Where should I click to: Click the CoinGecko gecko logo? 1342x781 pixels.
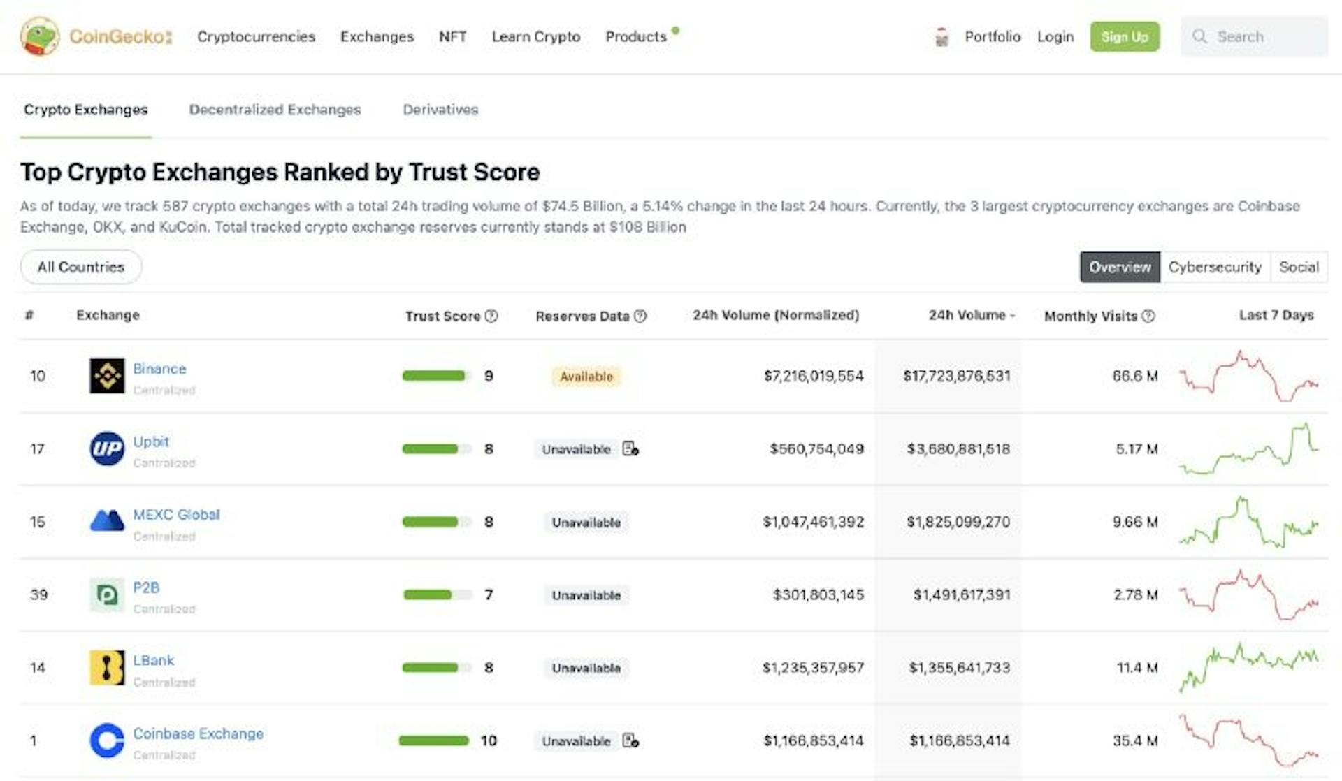[39, 36]
